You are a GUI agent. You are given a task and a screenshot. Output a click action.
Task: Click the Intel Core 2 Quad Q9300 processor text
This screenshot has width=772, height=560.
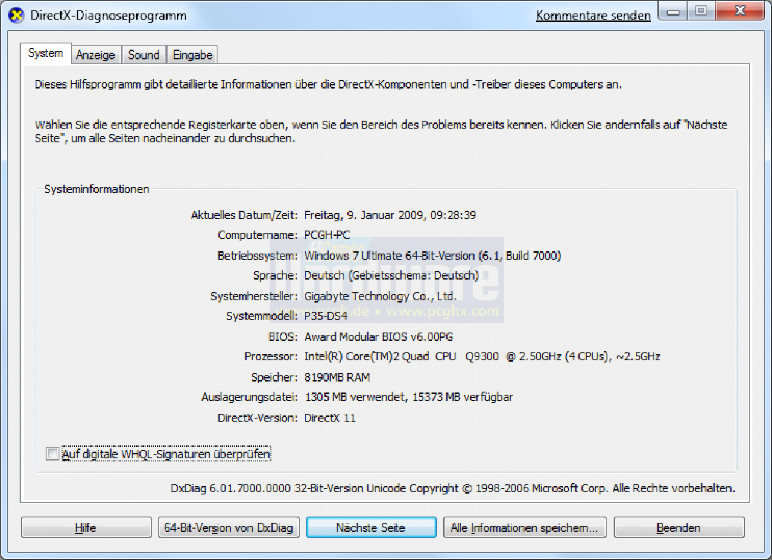tap(482, 356)
